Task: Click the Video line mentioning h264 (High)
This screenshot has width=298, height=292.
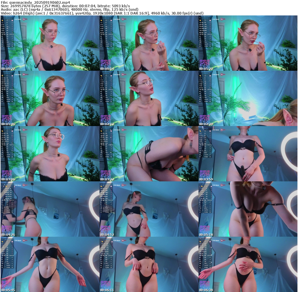Action: click(102, 13)
